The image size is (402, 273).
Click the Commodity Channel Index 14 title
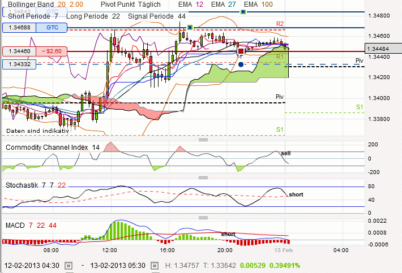coord(53,148)
